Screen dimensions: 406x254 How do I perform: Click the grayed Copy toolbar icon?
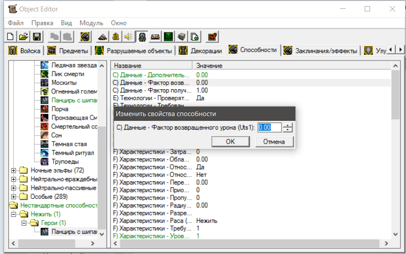[x=54, y=36]
